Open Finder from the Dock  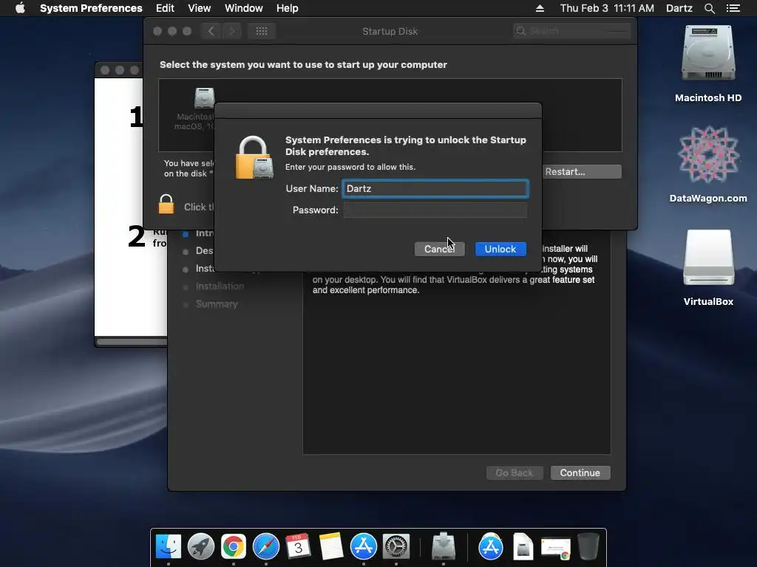(169, 547)
